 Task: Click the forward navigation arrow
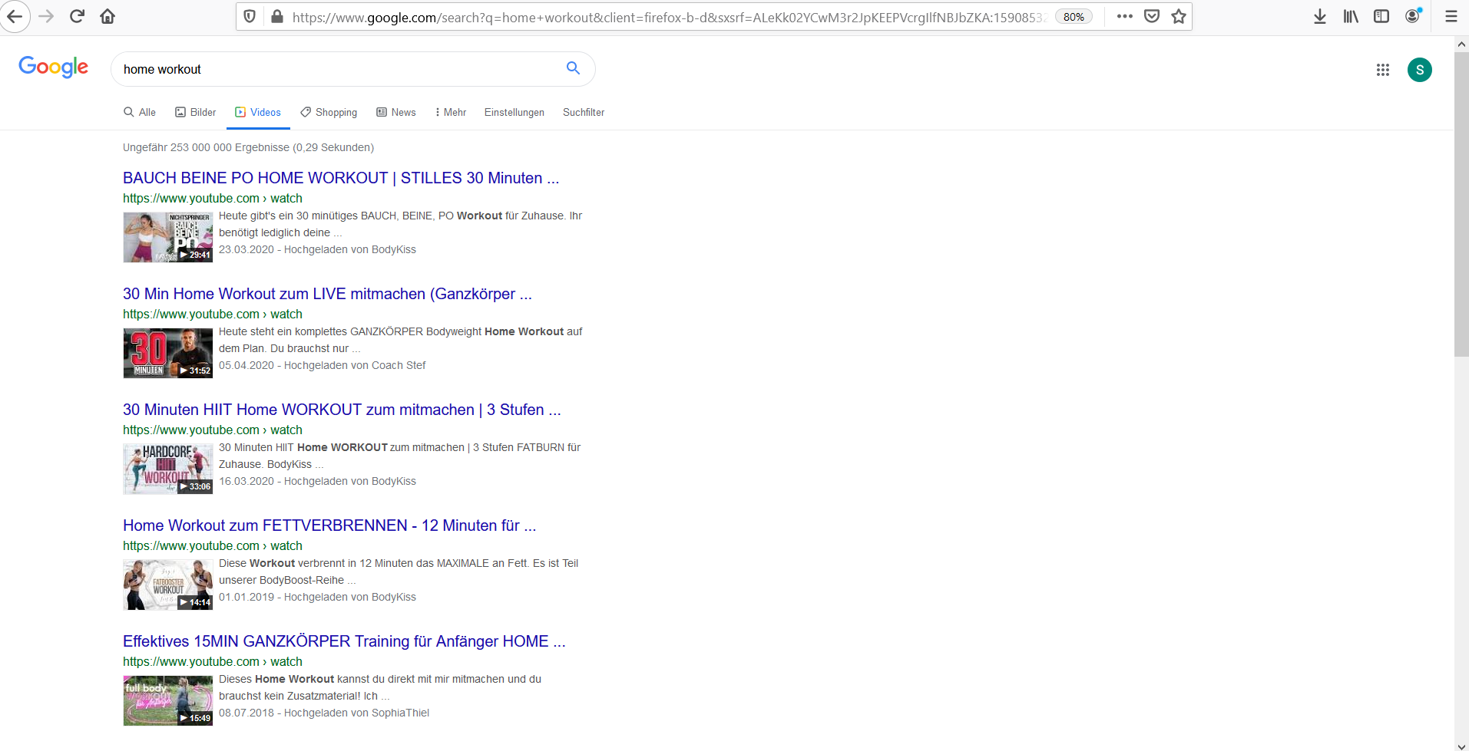pos(46,16)
